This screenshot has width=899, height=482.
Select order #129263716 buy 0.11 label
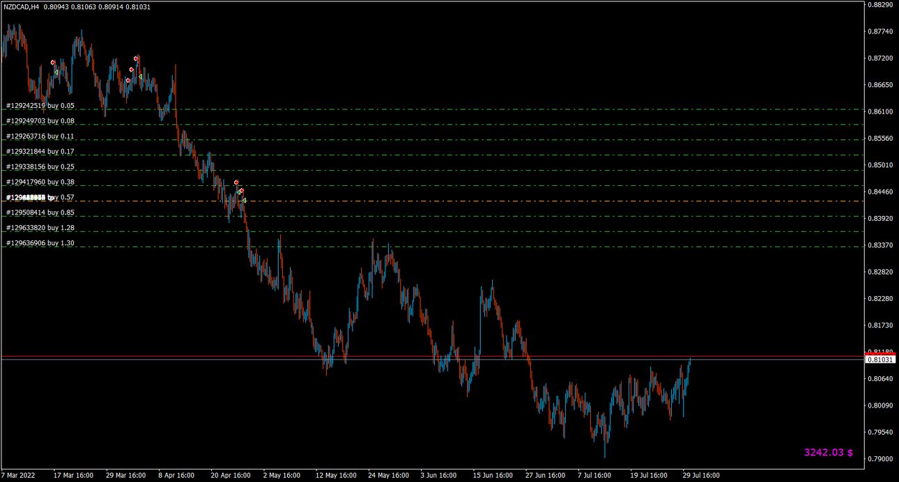click(x=40, y=137)
